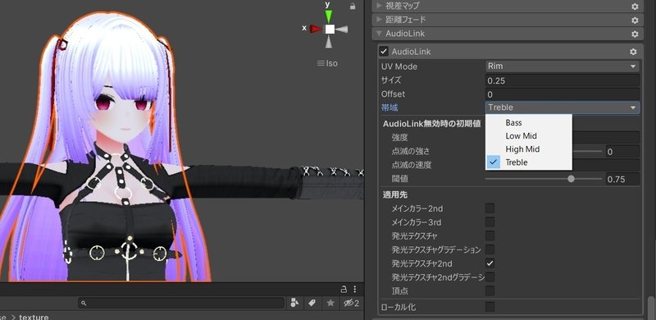This screenshot has width=656, height=320.
Task: Open the UV Mode Rim dropdown
Action: 563,66
